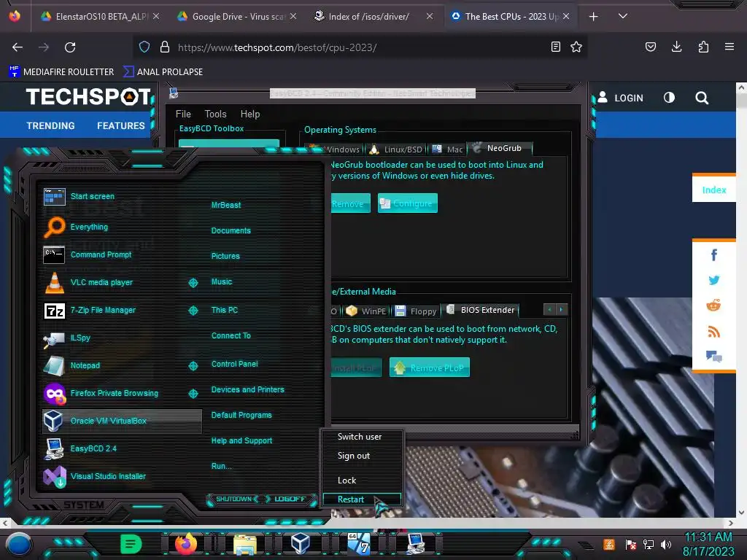The height and width of the screenshot is (560, 747).
Task: Click the volume speaker tray icon
Action: [666, 544]
